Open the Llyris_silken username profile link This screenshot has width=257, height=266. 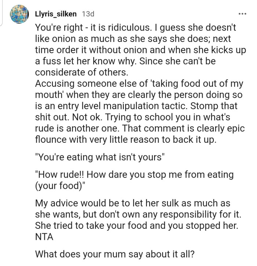click(56, 14)
